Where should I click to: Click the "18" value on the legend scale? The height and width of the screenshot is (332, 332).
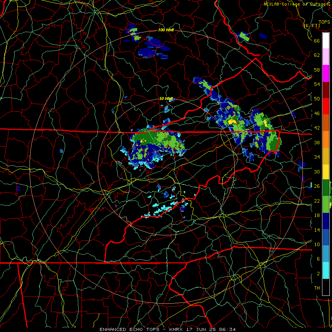pyautogui.click(x=317, y=215)
